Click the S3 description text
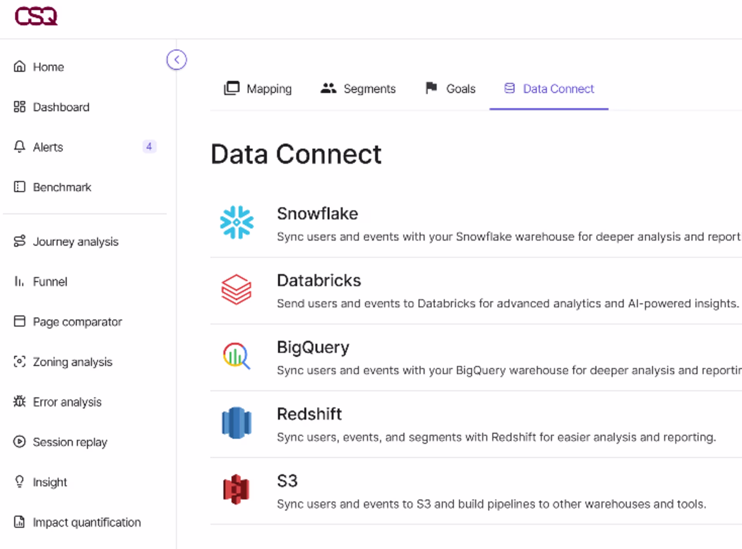Image resolution: width=742 pixels, height=549 pixels. (492, 504)
